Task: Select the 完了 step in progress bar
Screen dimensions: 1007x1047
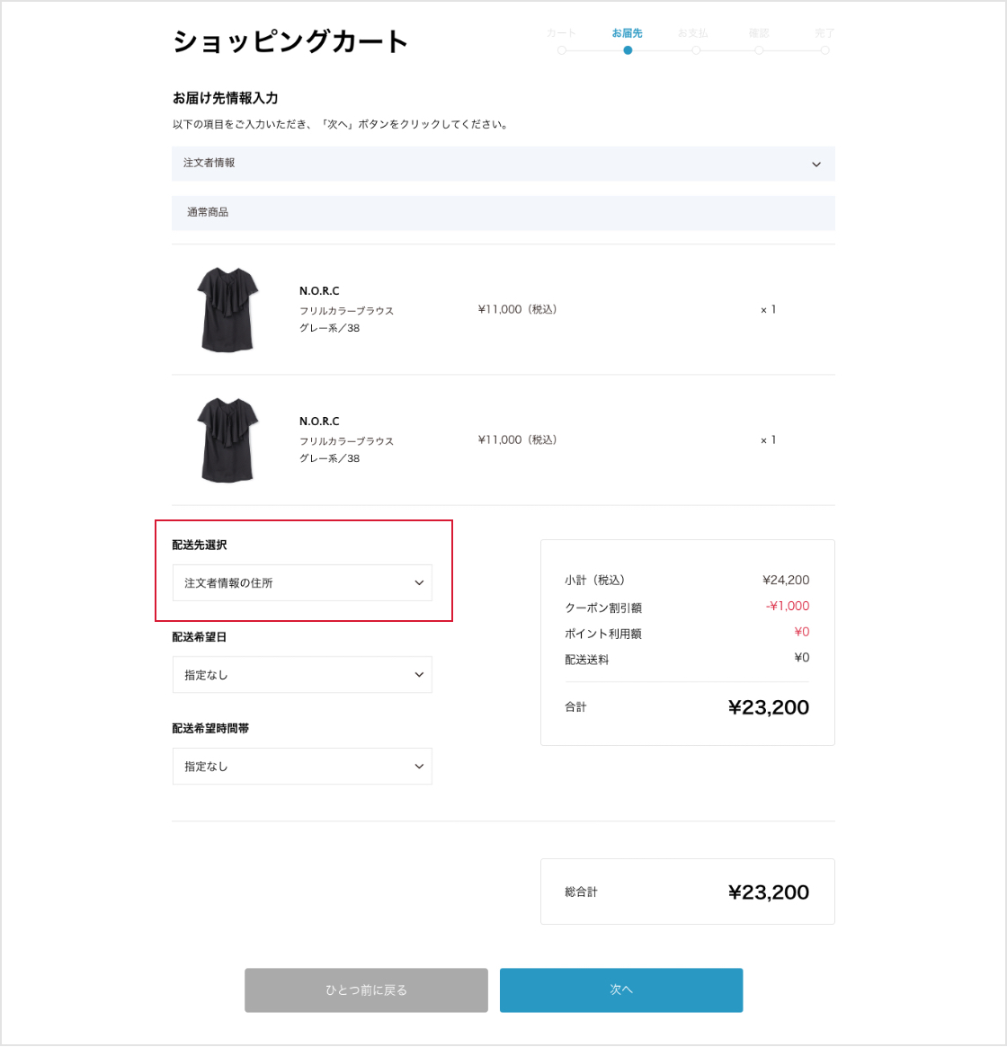Action: [x=824, y=33]
